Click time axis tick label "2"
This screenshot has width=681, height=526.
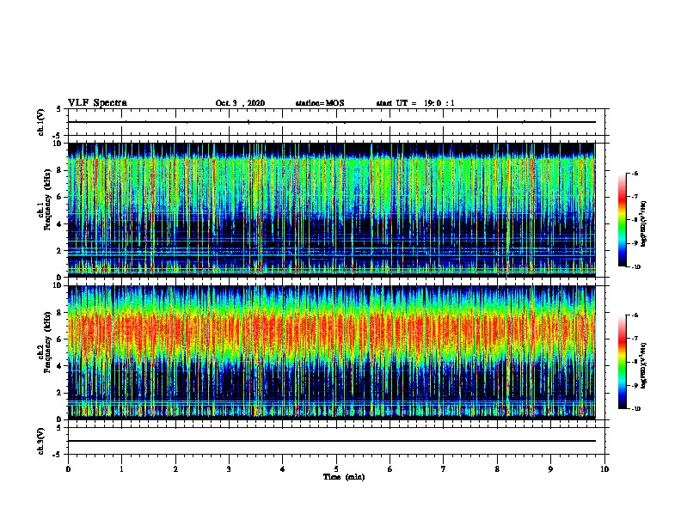coord(175,469)
